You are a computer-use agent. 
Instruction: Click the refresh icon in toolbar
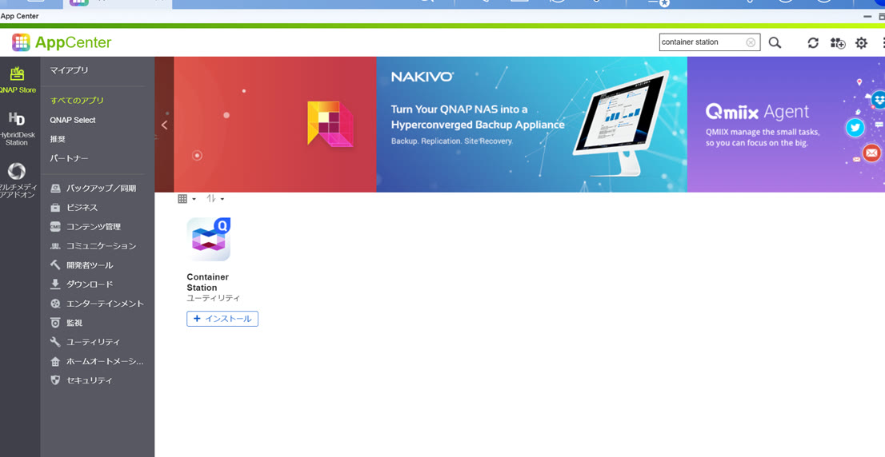[813, 43]
